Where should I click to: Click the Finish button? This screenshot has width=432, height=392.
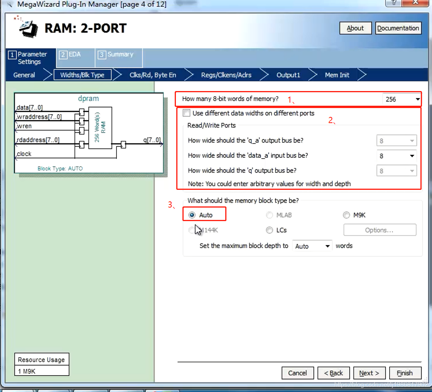coord(405,373)
